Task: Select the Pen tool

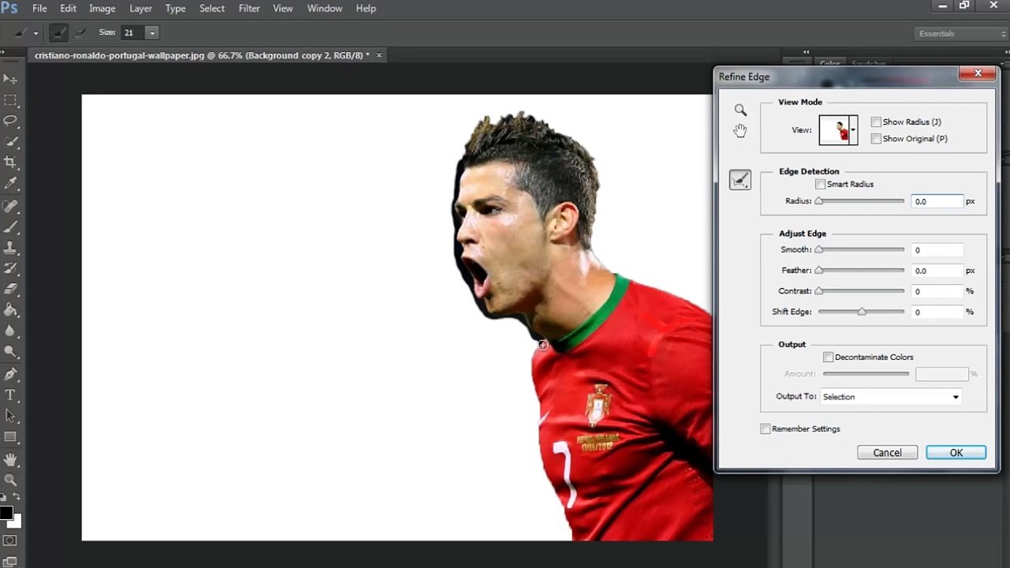Action: click(10, 375)
